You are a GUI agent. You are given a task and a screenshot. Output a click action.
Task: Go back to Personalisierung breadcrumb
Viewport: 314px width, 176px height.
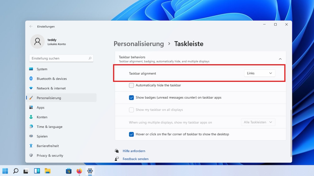(139, 44)
